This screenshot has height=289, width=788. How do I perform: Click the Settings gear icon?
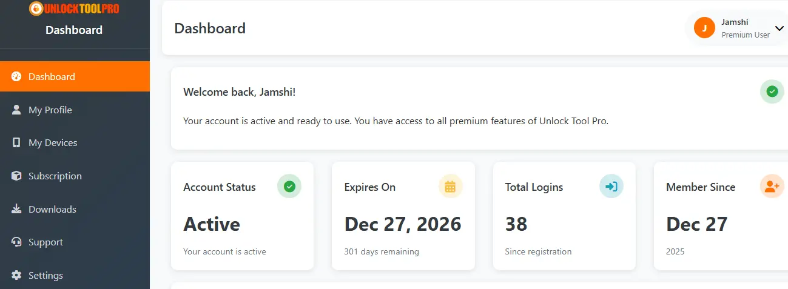point(16,275)
